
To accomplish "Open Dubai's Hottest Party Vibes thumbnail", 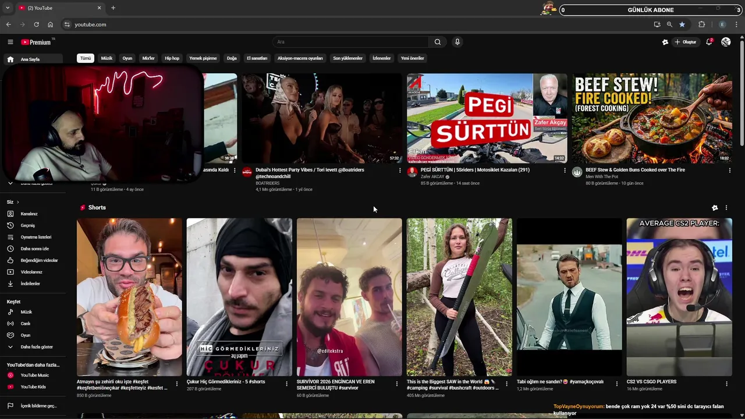I will coord(322,118).
